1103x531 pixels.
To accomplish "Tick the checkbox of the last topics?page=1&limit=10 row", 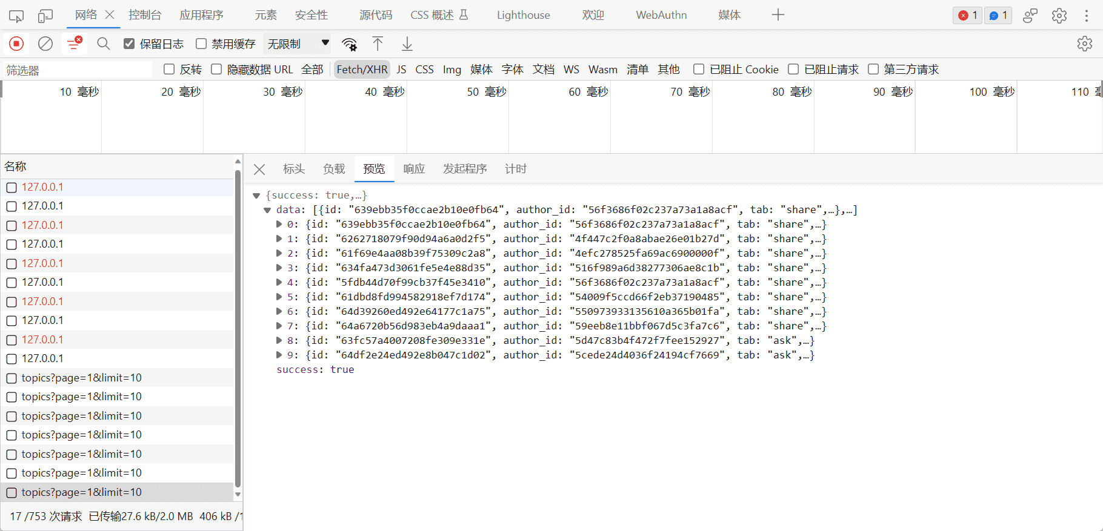I will tap(12, 493).
